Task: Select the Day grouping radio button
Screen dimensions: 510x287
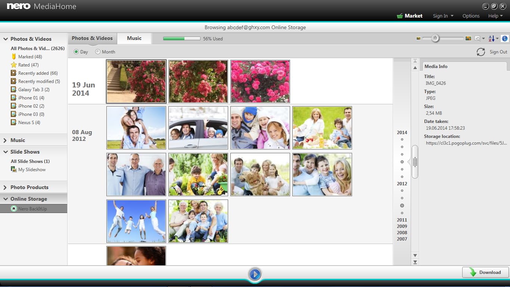Action: coord(77,52)
